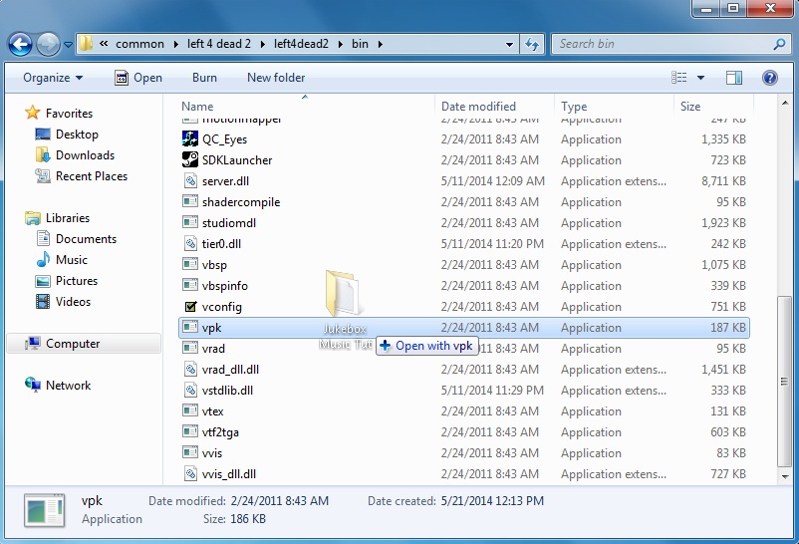
Task: Select the vvis_dll.dll file icon
Action: [x=190, y=473]
